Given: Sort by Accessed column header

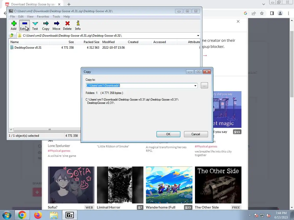Looking at the screenshot, I should tap(164, 42).
